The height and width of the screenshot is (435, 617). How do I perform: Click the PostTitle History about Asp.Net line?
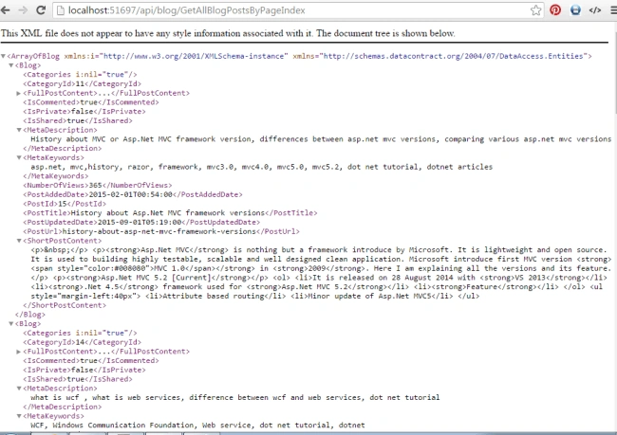point(170,213)
